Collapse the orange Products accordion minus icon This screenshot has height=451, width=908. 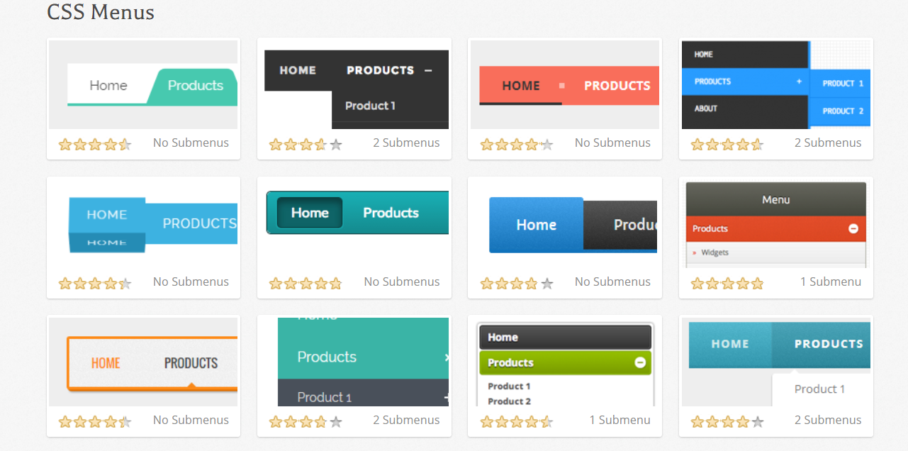click(853, 228)
